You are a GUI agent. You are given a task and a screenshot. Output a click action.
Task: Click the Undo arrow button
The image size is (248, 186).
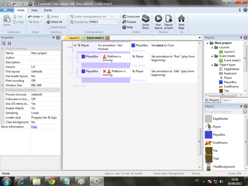point(34,16)
